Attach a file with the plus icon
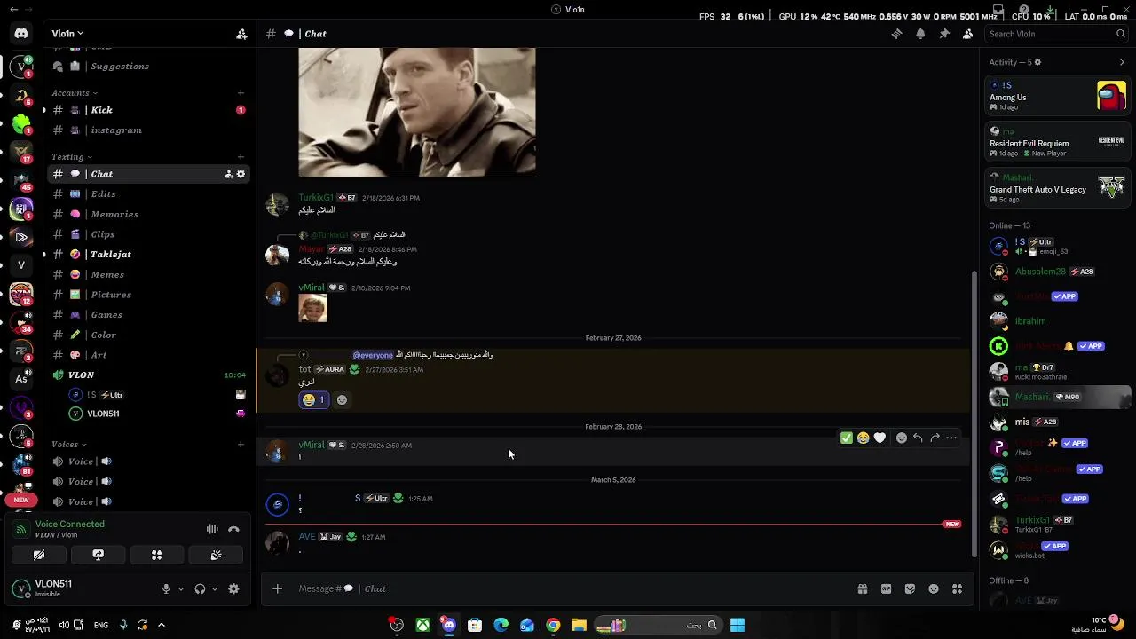Image resolution: width=1136 pixels, height=639 pixels. coord(277,588)
